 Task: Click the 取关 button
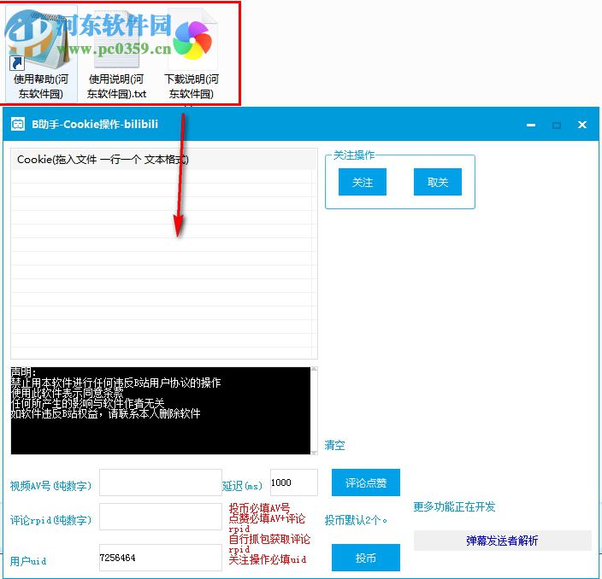[x=438, y=182]
